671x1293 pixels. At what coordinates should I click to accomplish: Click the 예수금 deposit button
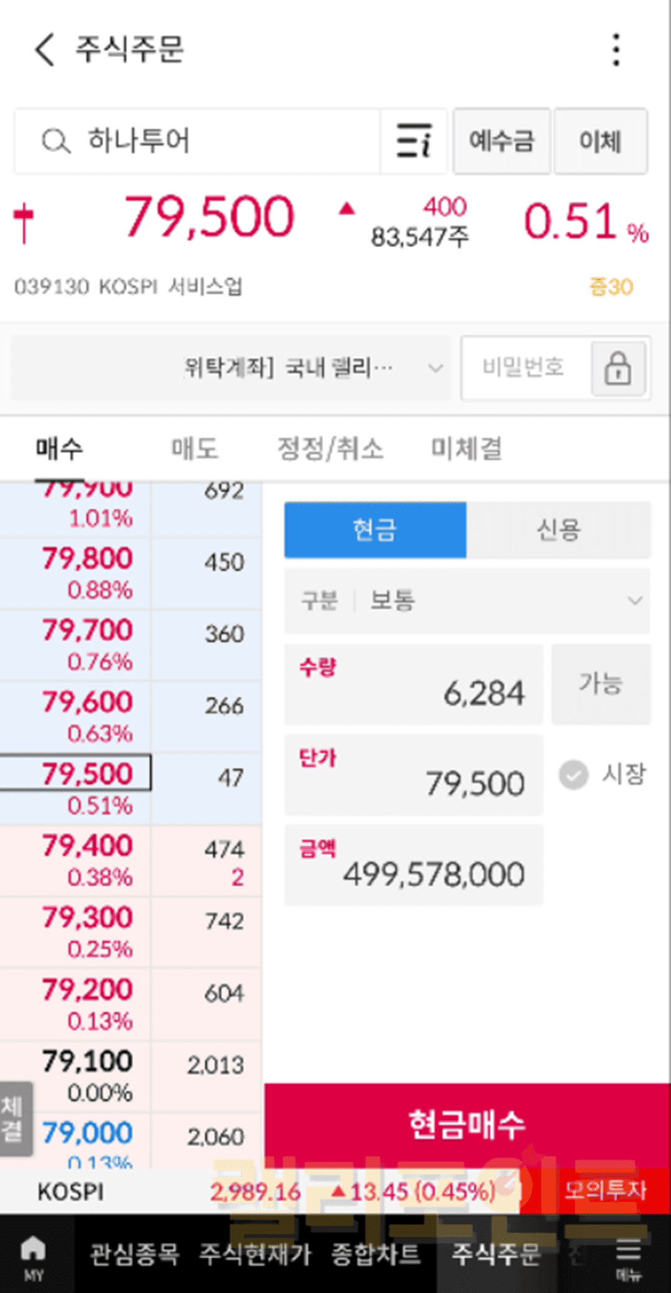click(501, 141)
